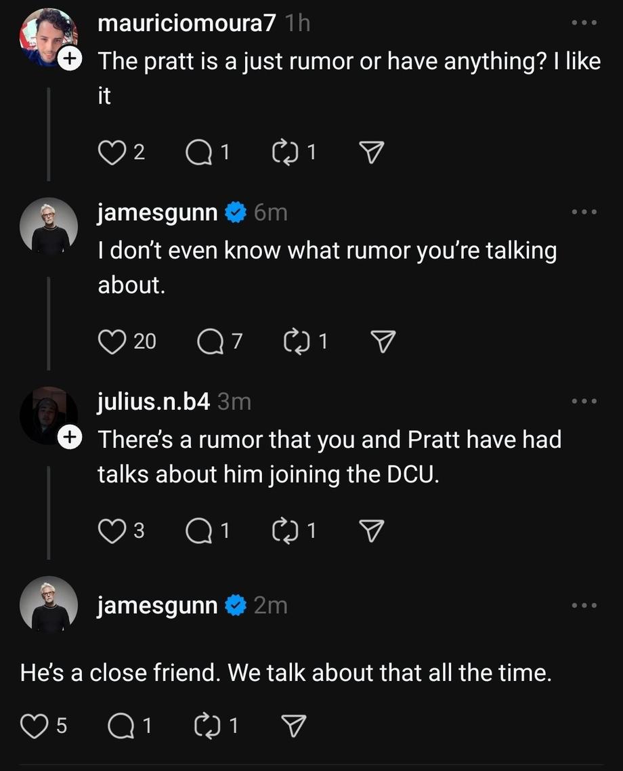This screenshot has height=771, width=623.
Task: Like julius.n.b4's DCU rumor post
Action: tap(110, 531)
